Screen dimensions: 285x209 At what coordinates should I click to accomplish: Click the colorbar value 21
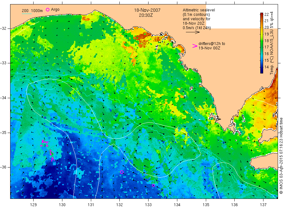point(266,21)
